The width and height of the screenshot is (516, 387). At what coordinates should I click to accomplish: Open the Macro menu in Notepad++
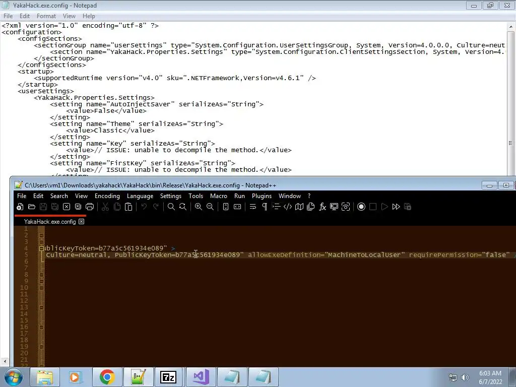pos(219,196)
